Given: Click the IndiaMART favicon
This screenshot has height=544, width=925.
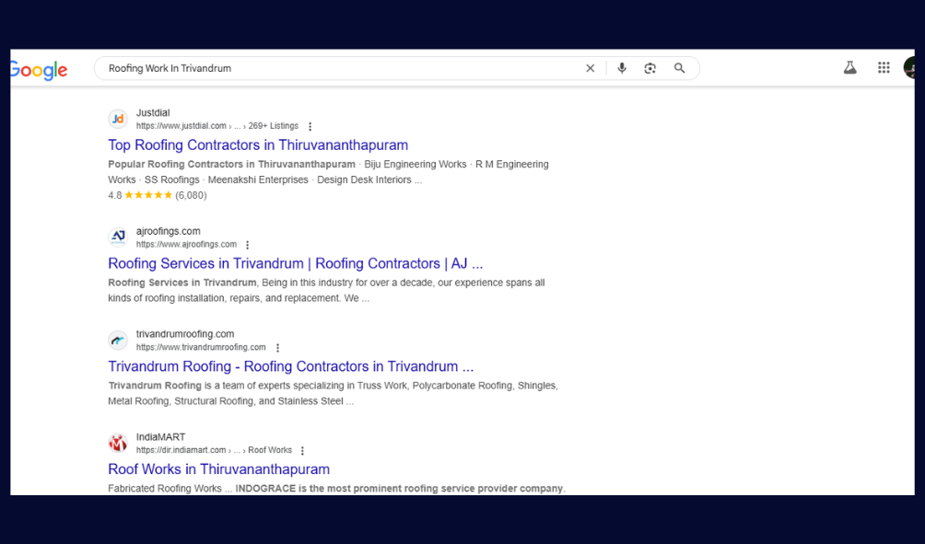Looking at the screenshot, I should 118,444.
